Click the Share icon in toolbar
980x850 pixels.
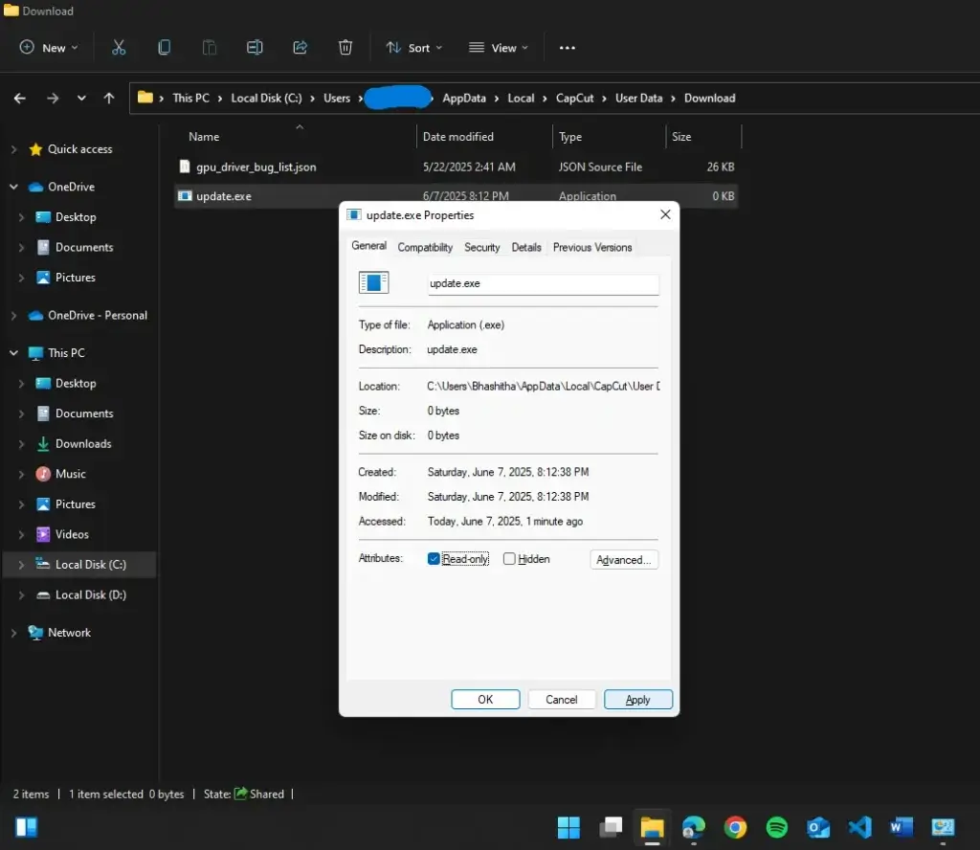300,48
